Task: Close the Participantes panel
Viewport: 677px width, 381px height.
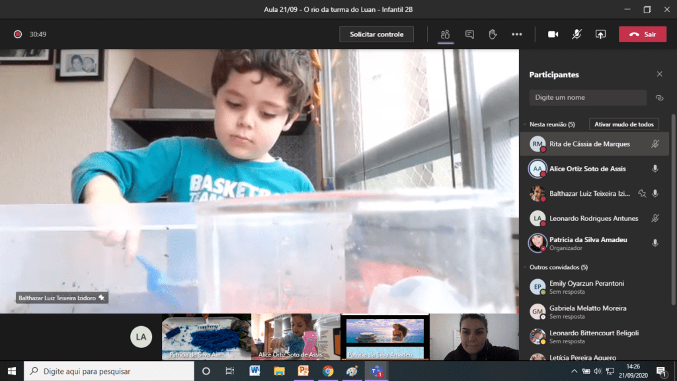Action: 659,75
